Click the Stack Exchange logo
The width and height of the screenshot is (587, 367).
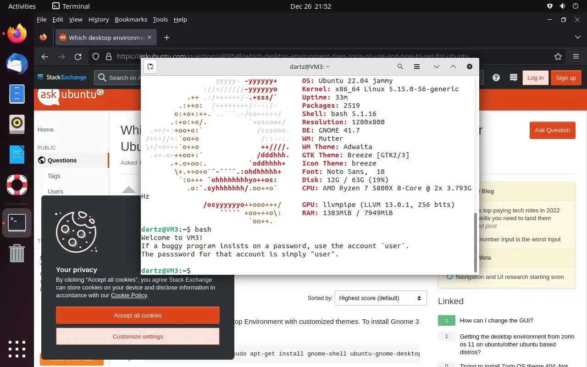(x=62, y=78)
